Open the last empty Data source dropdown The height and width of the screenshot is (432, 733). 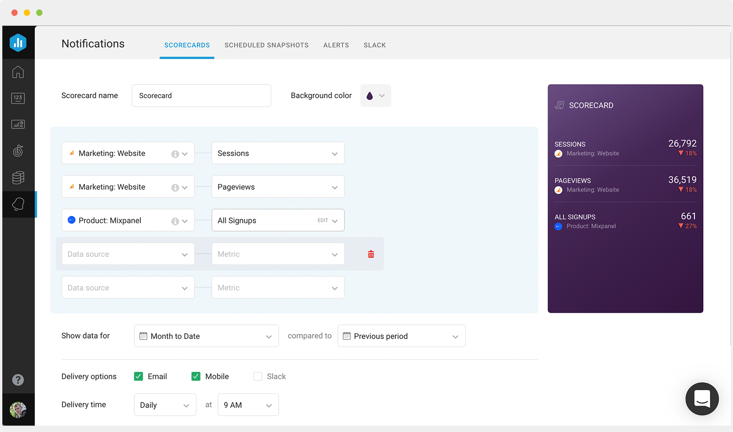coord(128,287)
